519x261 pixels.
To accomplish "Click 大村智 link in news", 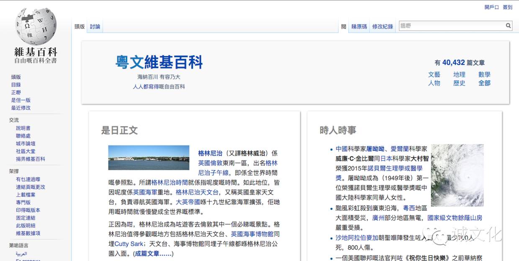I will [x=420, y=158].
